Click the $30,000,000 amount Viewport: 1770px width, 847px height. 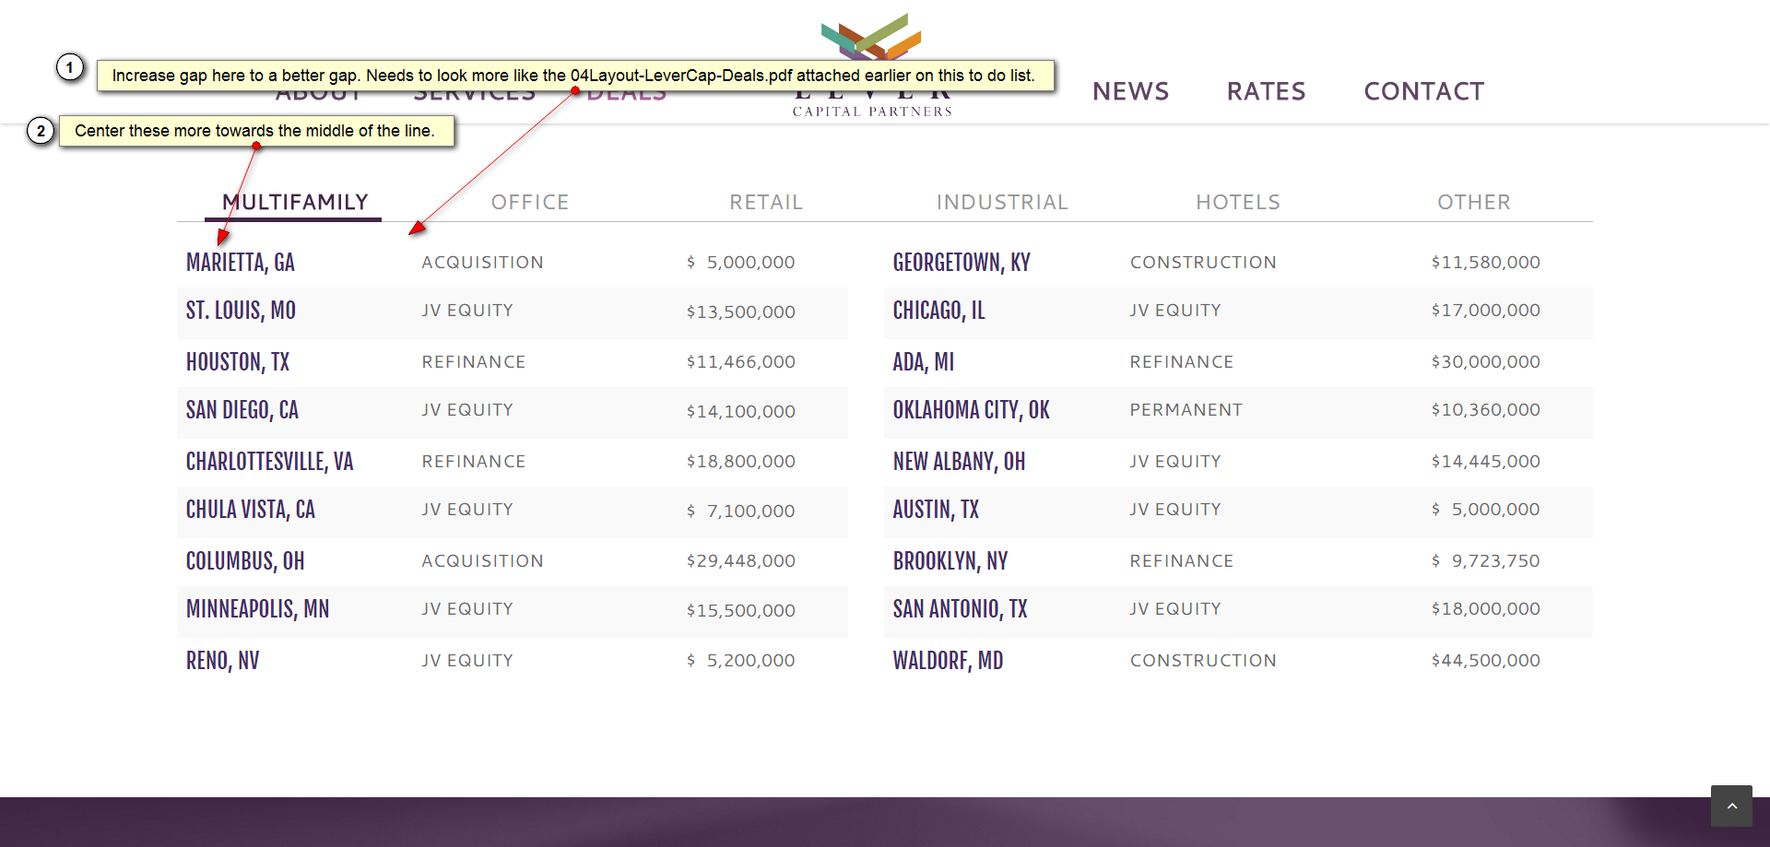[x=1486, y=362]
